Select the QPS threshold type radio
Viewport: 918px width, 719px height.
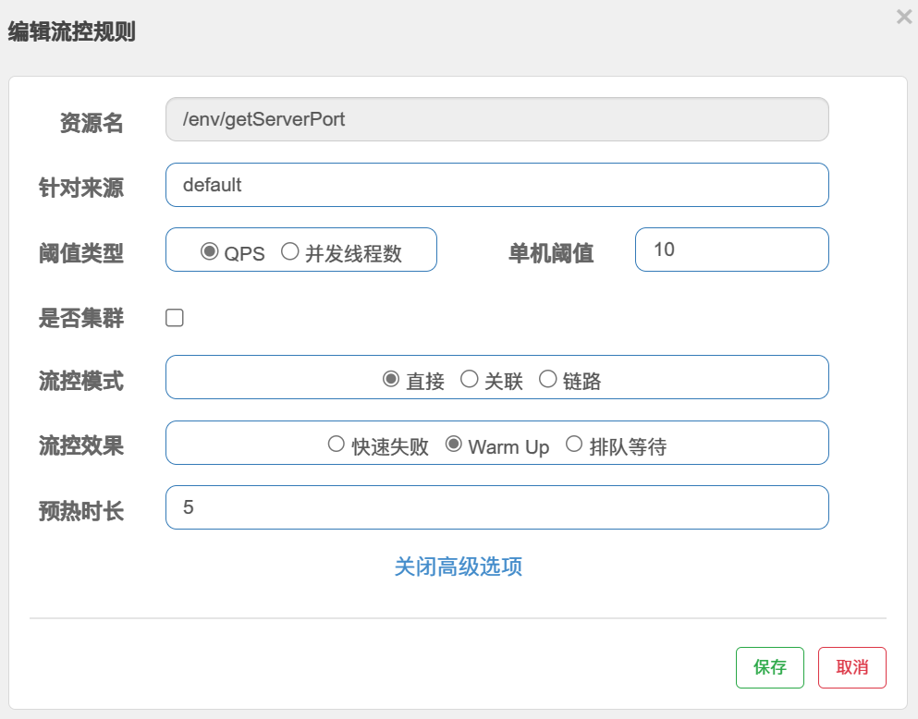209,251
